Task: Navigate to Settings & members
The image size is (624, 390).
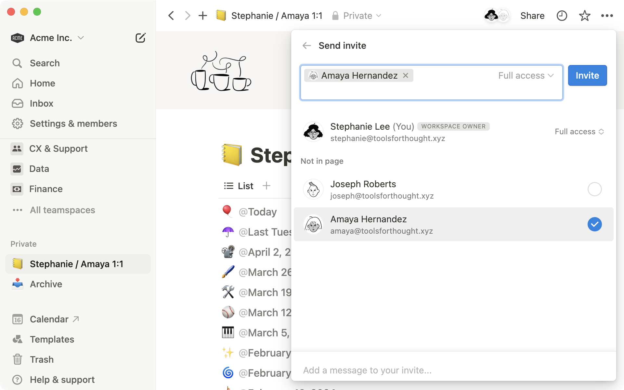Action: [x=73, y=123]
